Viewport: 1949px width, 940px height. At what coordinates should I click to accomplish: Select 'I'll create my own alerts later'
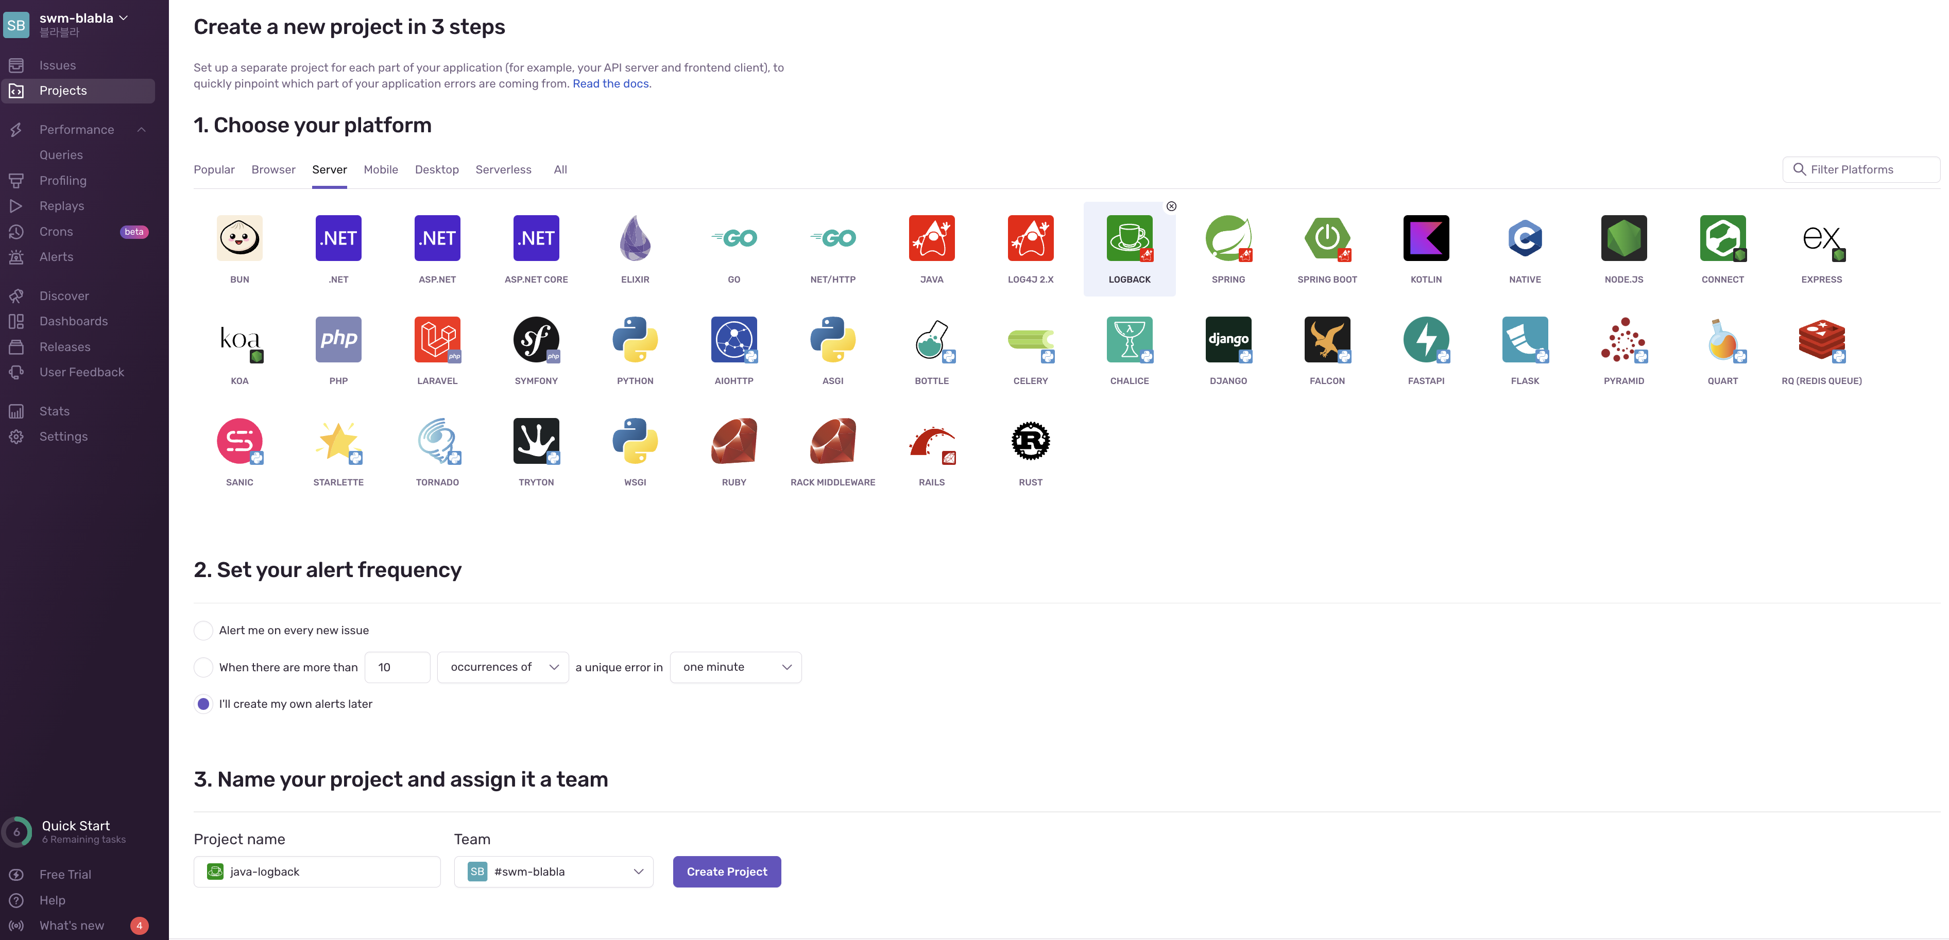(x=203, y=704)
